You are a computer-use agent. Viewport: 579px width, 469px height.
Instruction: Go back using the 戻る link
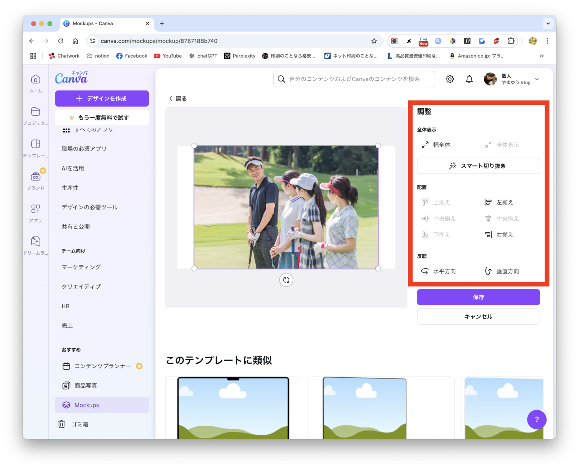pos(177,98)
